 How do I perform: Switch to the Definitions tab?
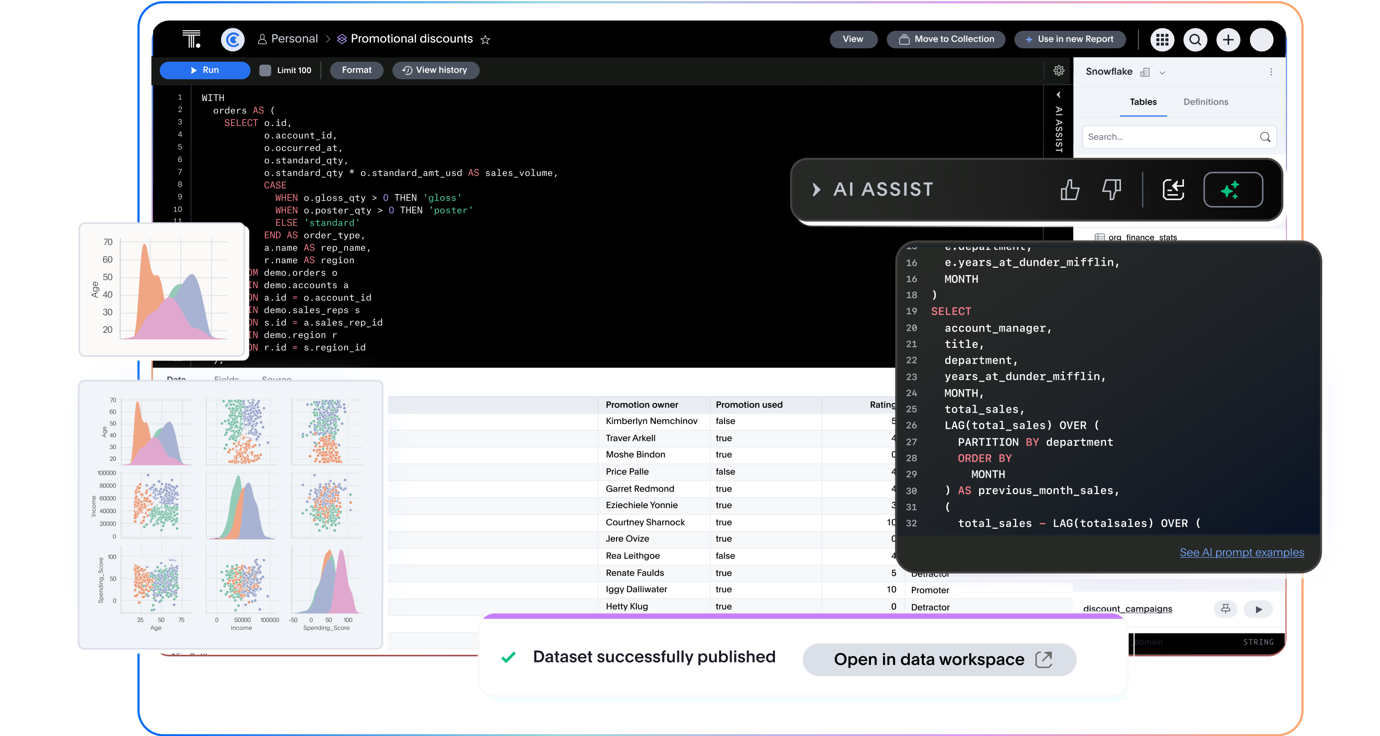(1205, 102)
